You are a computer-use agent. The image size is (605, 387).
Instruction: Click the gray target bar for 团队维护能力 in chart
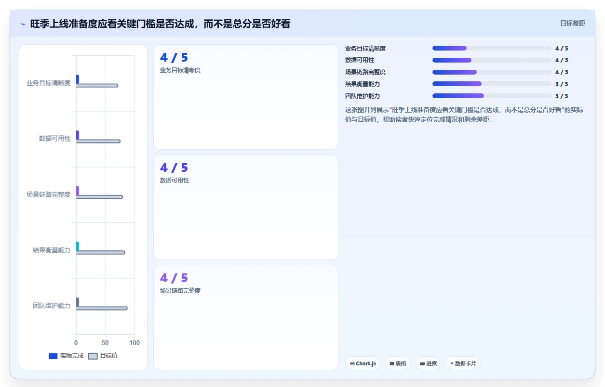click(x=102, y=308)
